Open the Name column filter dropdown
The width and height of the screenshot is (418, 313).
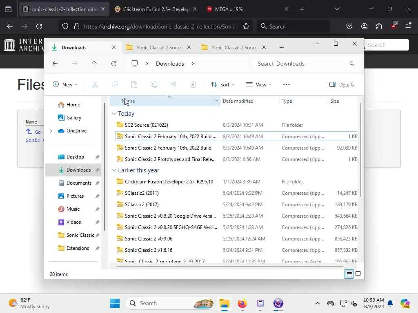click(217, 101)
